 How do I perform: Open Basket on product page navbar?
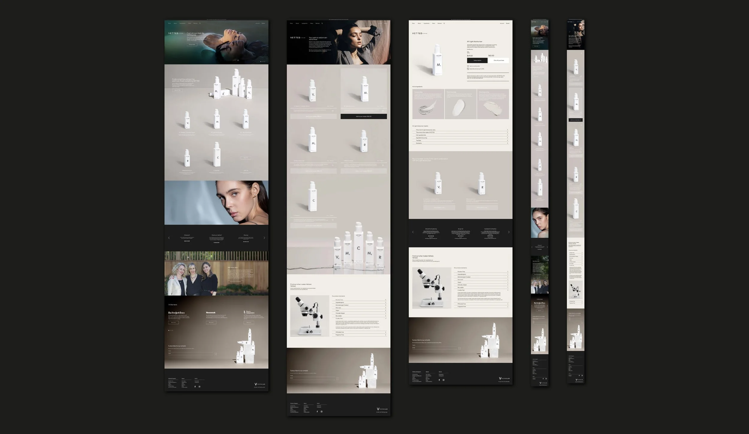click(x=508, y=23)
